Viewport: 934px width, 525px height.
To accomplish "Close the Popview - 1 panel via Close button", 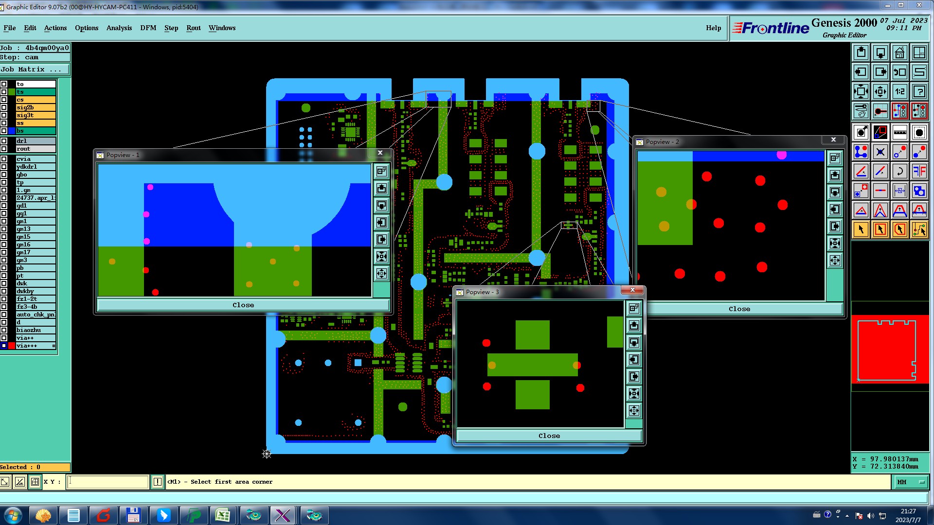I will click(x=243, y=305).
